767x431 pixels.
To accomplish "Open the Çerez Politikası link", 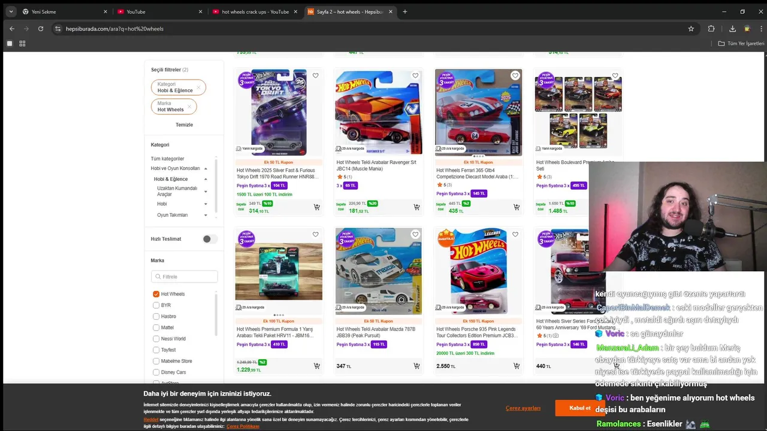I will tap(243, 426).
